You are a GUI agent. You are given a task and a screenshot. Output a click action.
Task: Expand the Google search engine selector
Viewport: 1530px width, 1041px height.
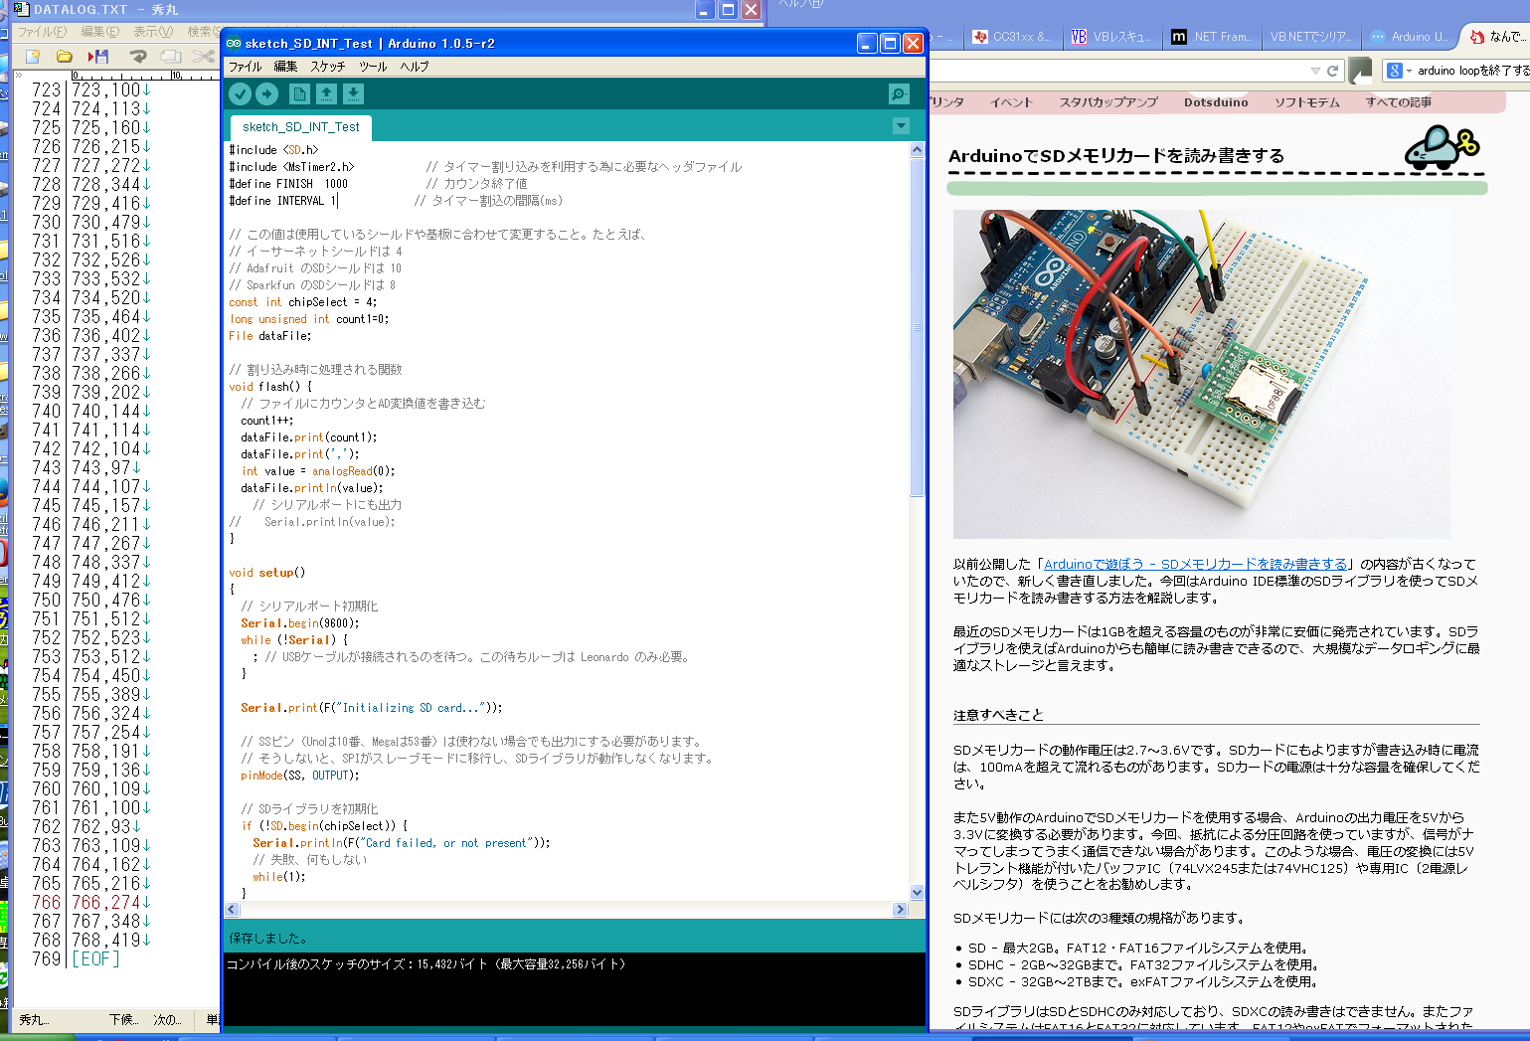pos(1409,71)
